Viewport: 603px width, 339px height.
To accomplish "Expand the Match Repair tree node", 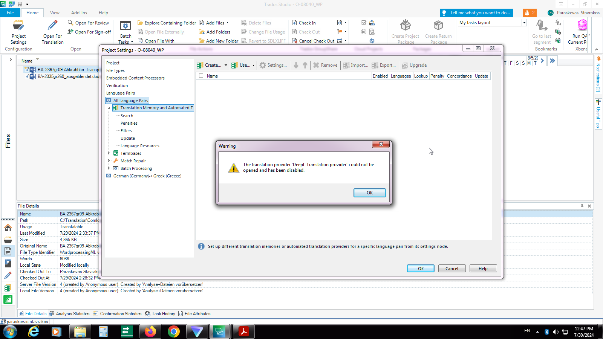I will pos(109,161).
